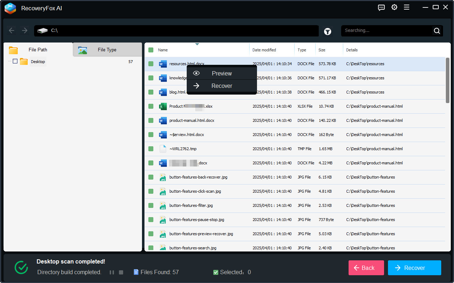This screenshot has width=454, height=283.
Task: Sort by the Date modified column header
Action: [x=264, y=50]
